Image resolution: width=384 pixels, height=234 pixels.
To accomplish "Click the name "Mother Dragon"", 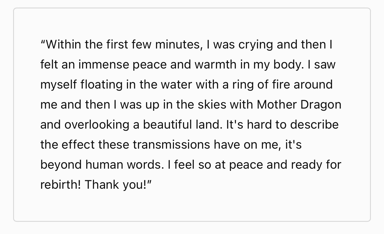I will point(299,105).
